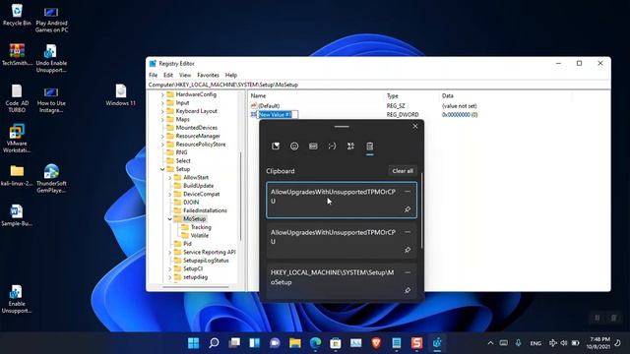Image resolution: width=630 pixels, height=354 pixels.
Task: Expand the Input key
Action: (162, 103)
